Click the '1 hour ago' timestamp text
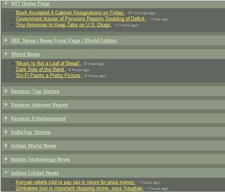 [x=159, y=19]
